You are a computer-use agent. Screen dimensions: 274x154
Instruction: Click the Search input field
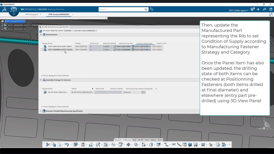coord(122,9)
